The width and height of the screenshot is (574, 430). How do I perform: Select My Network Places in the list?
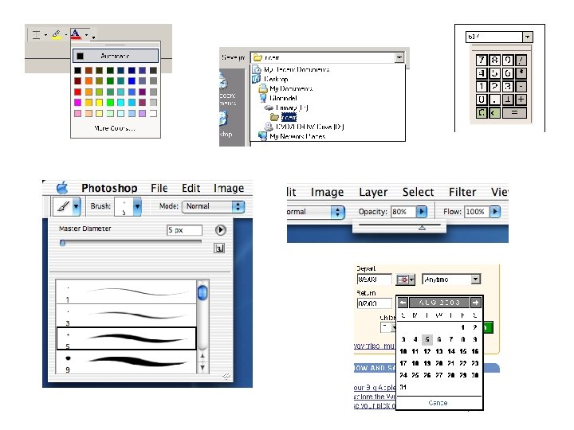coord(292,136)
